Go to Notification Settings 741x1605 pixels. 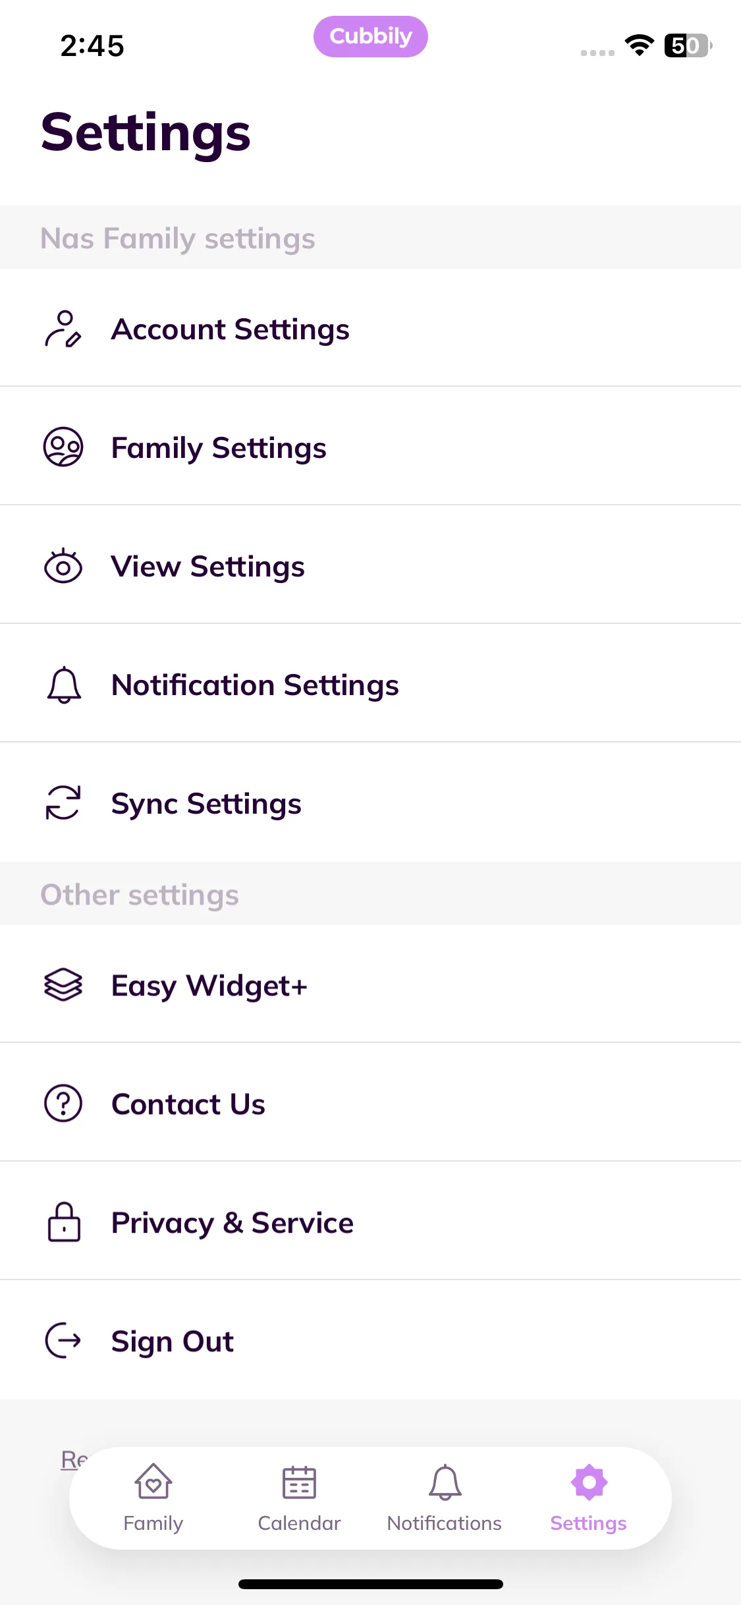255,685
